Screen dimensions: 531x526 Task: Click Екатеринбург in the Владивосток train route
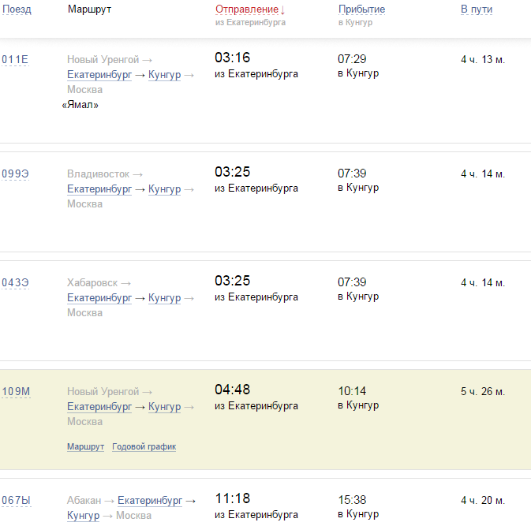pyautogui.click(x=99, y=189)
